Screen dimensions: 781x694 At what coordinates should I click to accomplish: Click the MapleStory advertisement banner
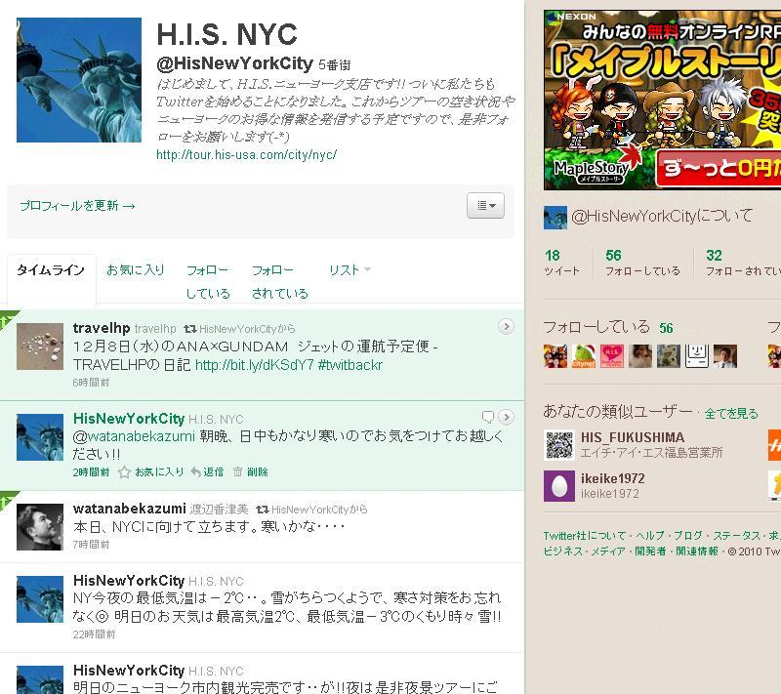tap(662, 100)
